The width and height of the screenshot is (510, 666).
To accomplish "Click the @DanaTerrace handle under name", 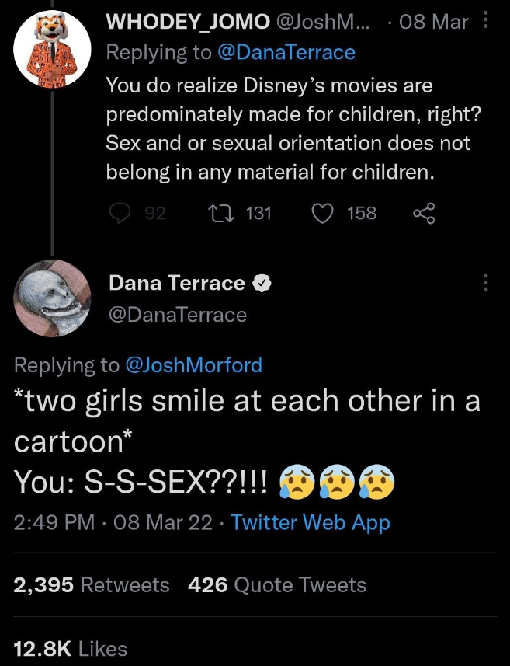I will click(x=178, y=314).
